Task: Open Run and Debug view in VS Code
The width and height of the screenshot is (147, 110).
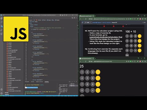Action: (2, 30)
